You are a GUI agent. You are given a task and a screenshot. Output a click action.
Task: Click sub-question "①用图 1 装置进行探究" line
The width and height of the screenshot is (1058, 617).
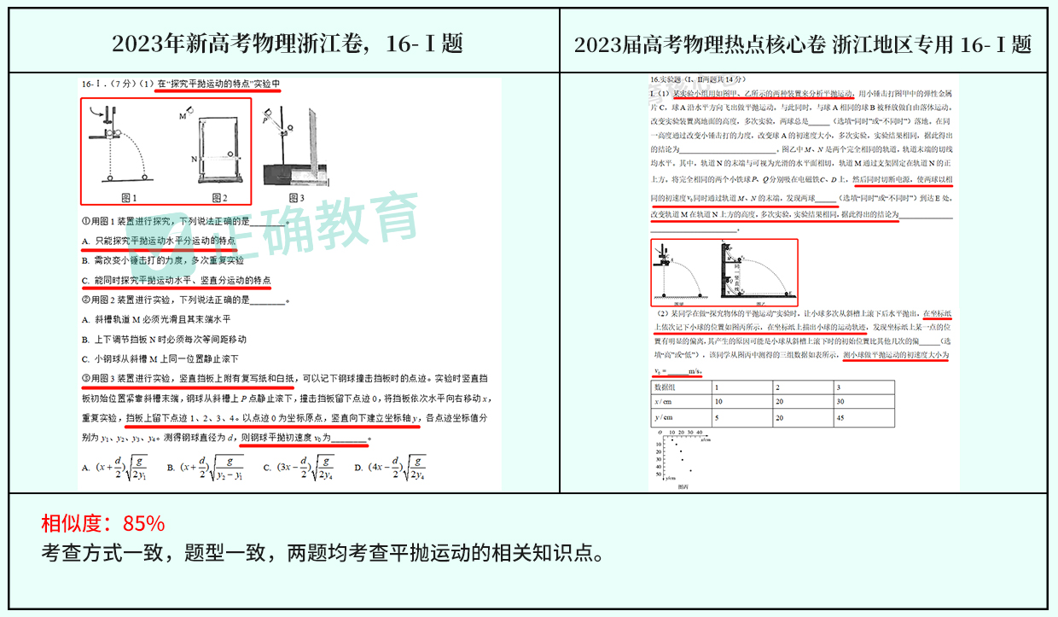tap(185, 222)
